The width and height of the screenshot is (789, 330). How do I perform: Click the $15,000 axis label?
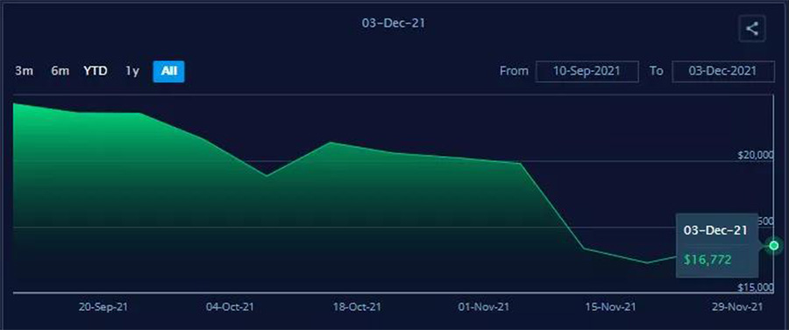click(756, 288)
